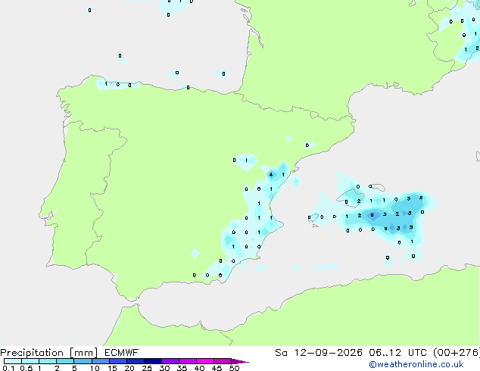Viewport: 480px width, 371px height.
Task: Click the precipitation value 4 near Spain's east coast
Action: click(x=271, y=175)
